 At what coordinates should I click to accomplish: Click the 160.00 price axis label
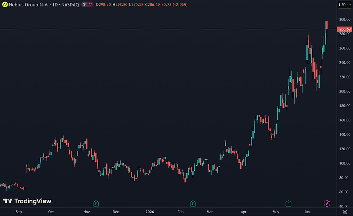pyautogui.click(x=345, y=120)
